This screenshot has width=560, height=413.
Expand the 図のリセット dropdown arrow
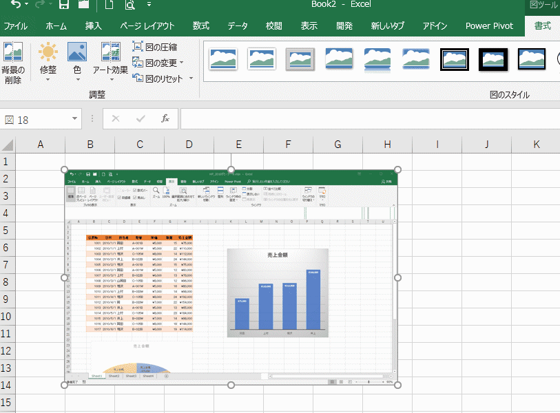(x=191, y=78)
